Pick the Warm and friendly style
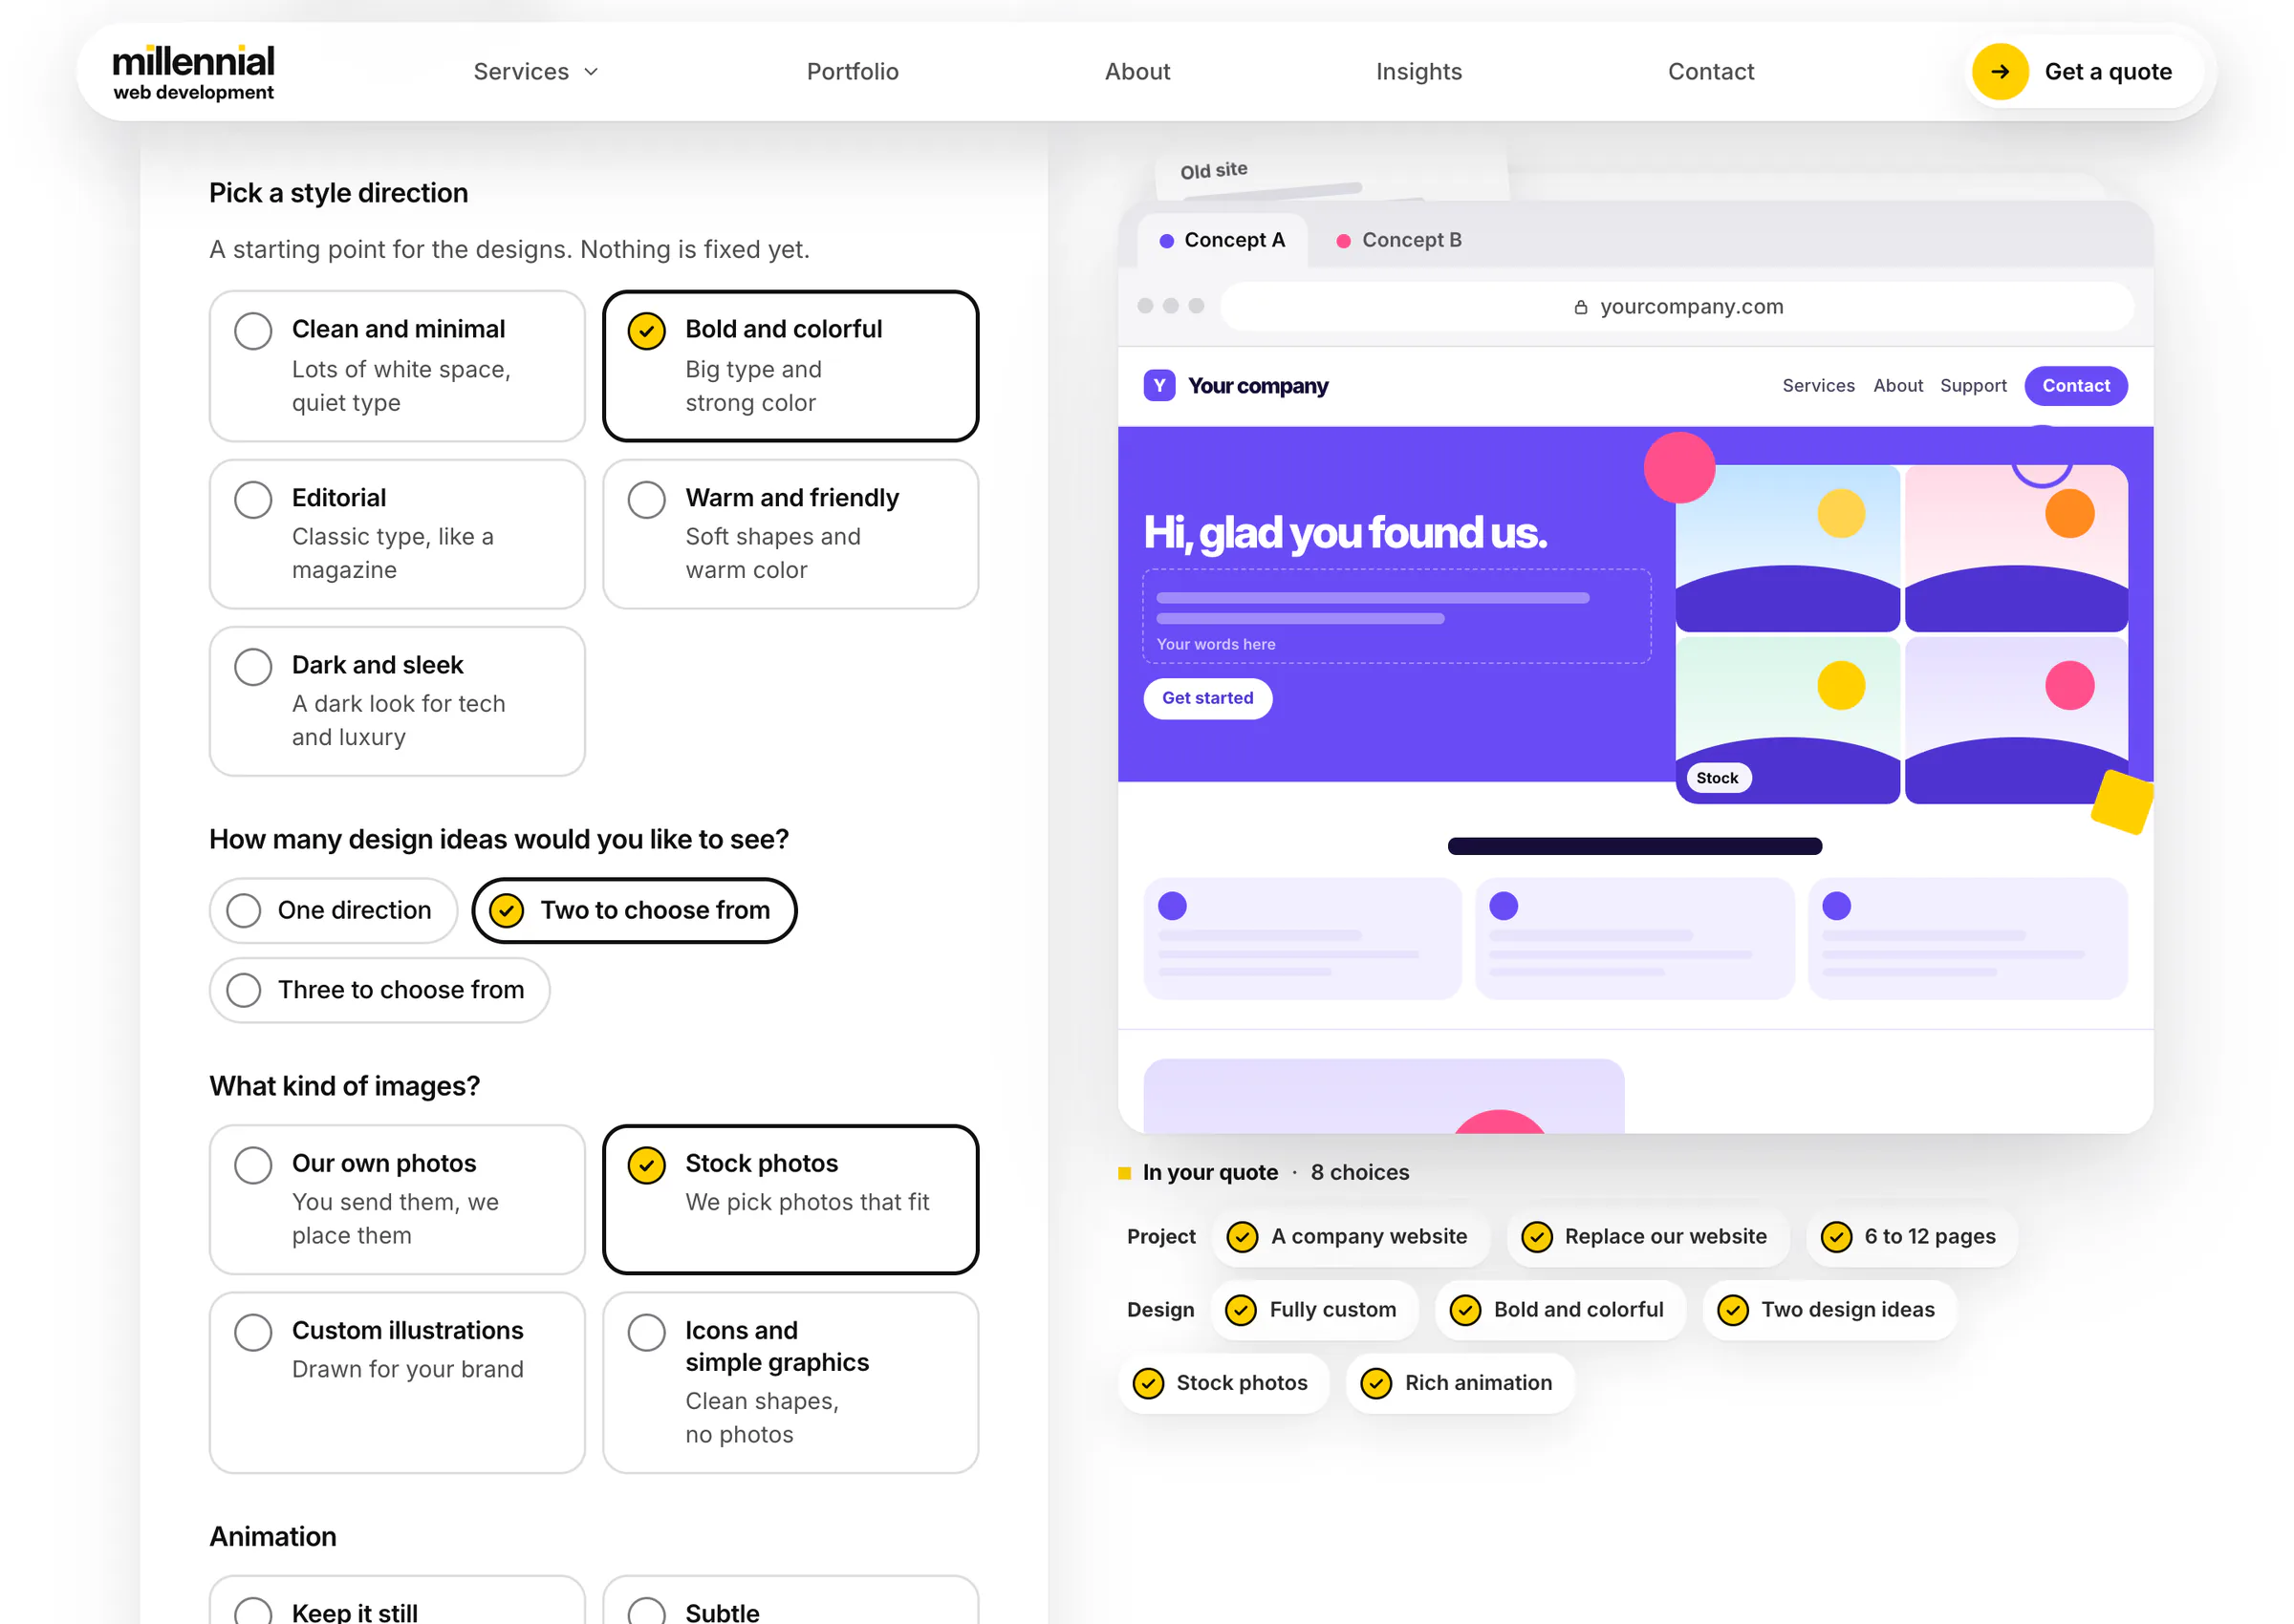2294x1624 pixels. click(x=790, y=534)
